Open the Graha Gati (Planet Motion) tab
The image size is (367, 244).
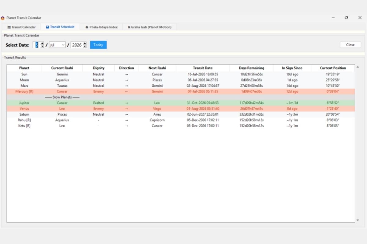(x=150, y=27)
